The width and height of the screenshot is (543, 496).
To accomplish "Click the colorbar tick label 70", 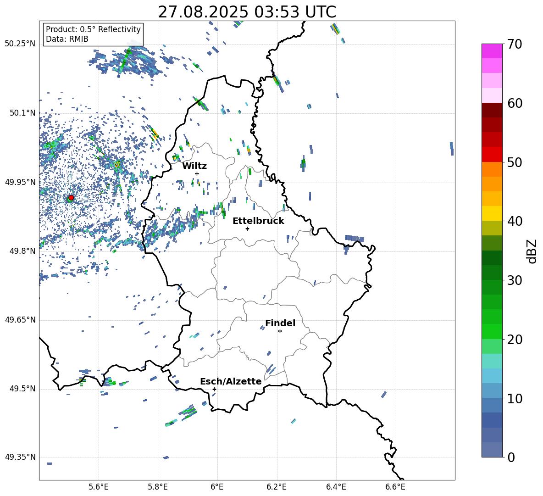I will click(x=515, y=45).
